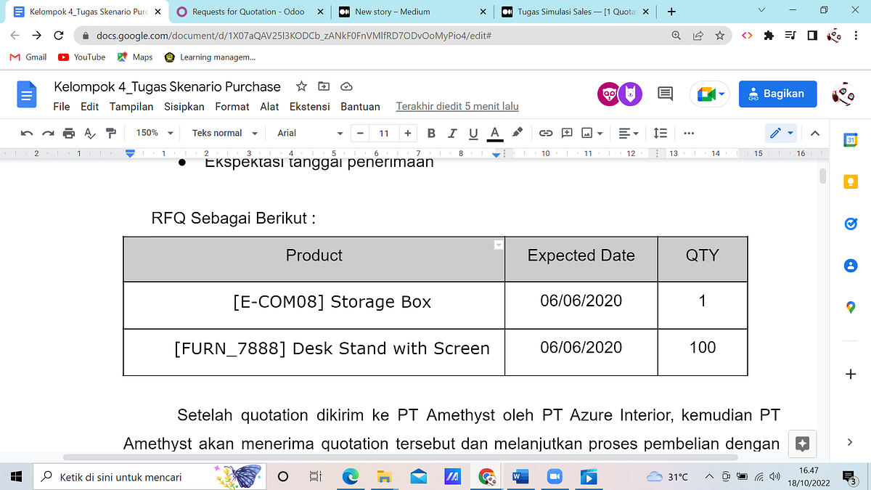Toggle underline formatting
Viewport: 871px width, 490px height.
coord(471,133)
